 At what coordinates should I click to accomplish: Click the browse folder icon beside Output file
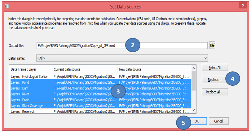pyautogui.click(x=212, y=45)
